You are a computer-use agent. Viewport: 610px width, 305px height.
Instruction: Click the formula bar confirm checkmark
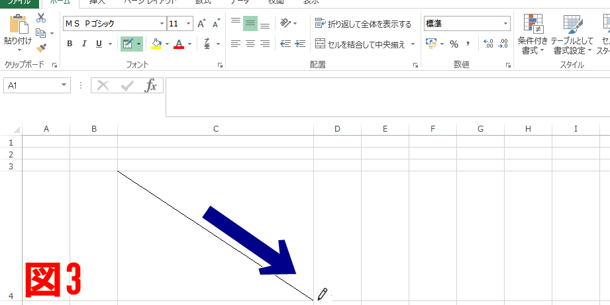click(x=127, y=85)
